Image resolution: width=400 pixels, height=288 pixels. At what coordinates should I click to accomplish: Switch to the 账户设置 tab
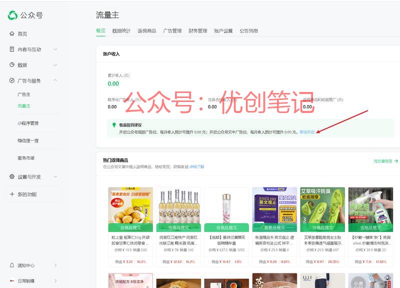(x=223, y=31)
